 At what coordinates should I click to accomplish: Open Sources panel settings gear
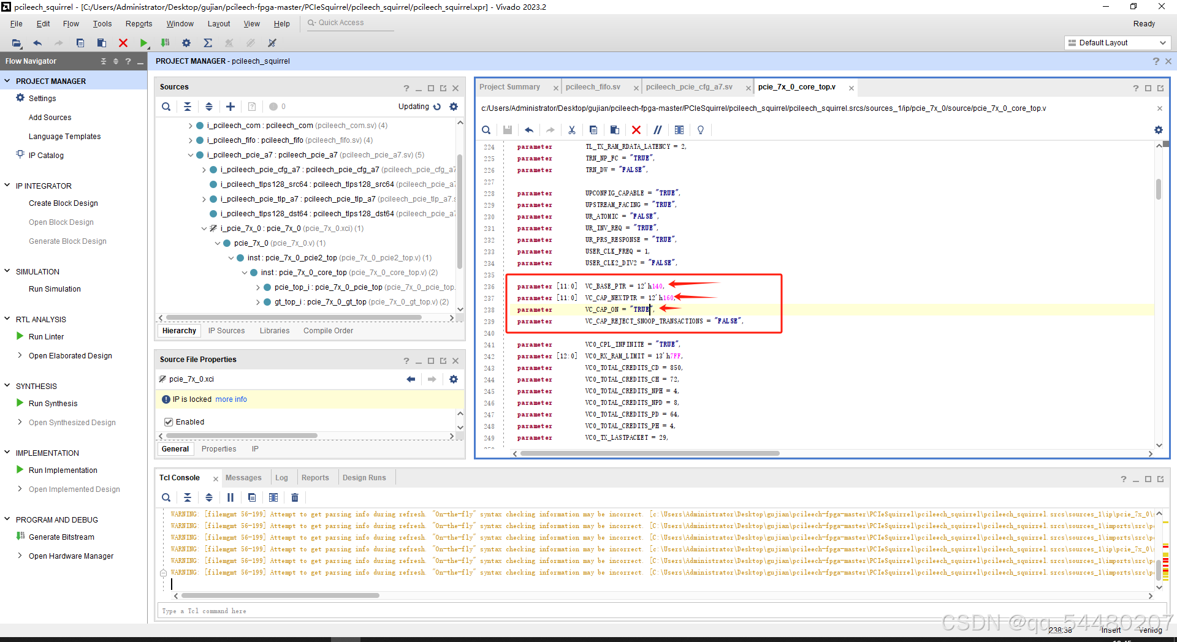[x=454, y=107]
